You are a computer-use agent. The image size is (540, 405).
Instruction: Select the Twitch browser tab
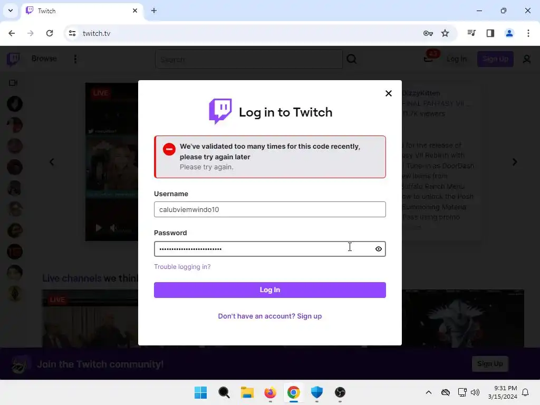click(82, 11)
